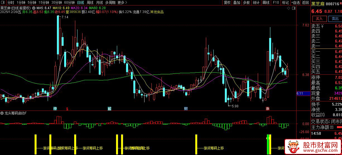Click the 000716 stock code

[332, 4]
